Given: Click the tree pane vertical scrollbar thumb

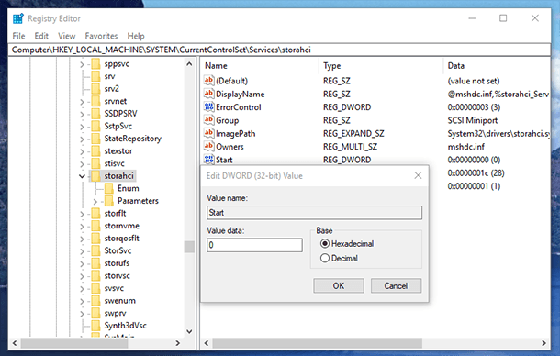Looking at the screenshot, I should pos(189,247).
